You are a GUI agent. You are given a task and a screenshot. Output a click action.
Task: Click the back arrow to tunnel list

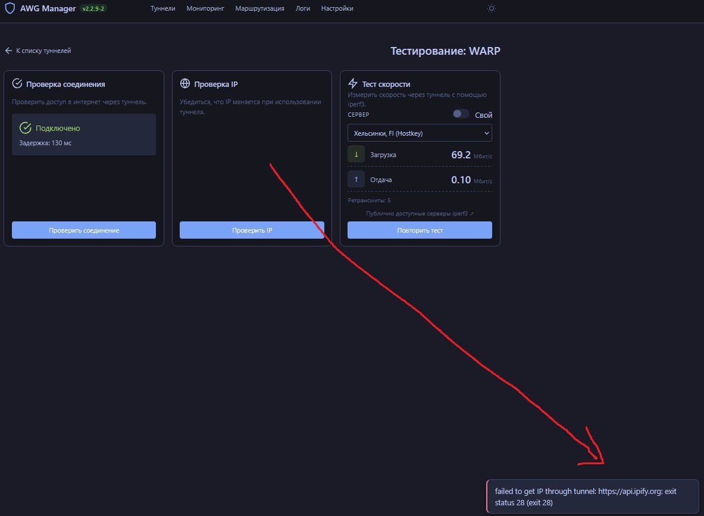(x=8, y=51)
